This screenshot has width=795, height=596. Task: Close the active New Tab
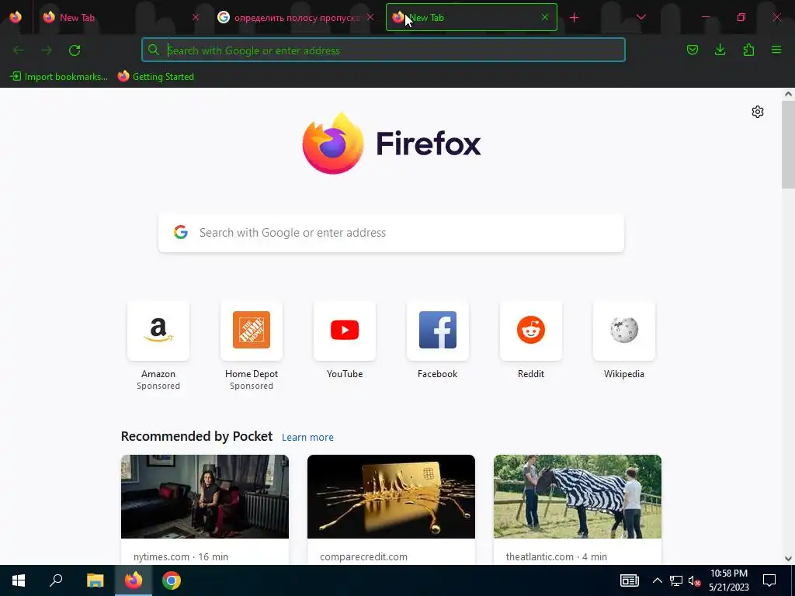(x=545, y=17)
